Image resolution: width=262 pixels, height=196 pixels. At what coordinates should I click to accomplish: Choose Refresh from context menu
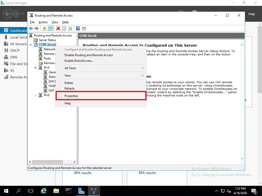(x=101, y=89)
